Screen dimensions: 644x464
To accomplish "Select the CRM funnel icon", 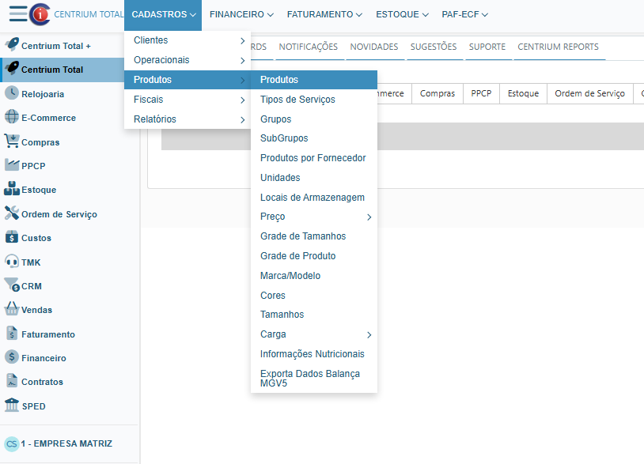I will pos(12,285).
